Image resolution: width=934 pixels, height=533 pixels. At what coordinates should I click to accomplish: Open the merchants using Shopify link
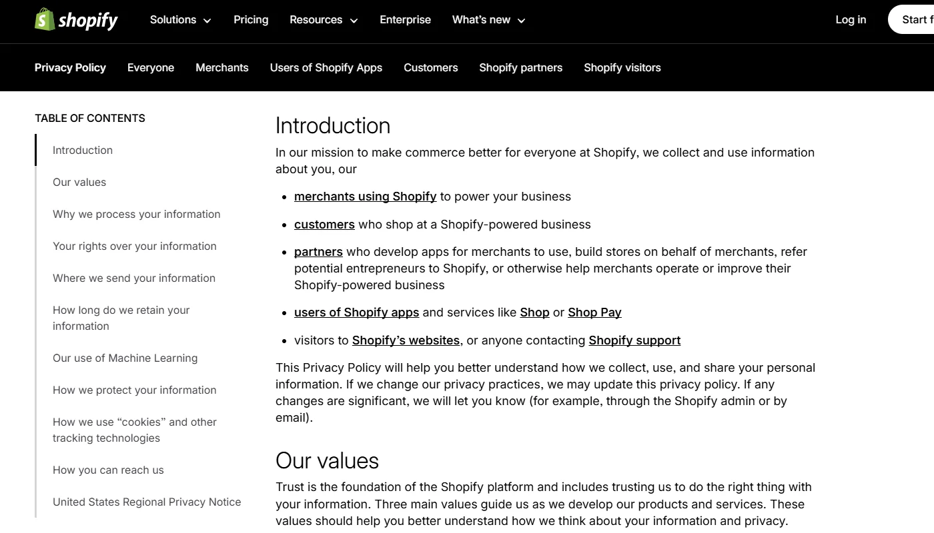click(x=365, y=196)
